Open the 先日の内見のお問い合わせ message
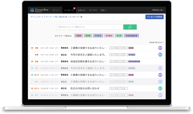This screenshot has height=114, width=193. (85, 88)
